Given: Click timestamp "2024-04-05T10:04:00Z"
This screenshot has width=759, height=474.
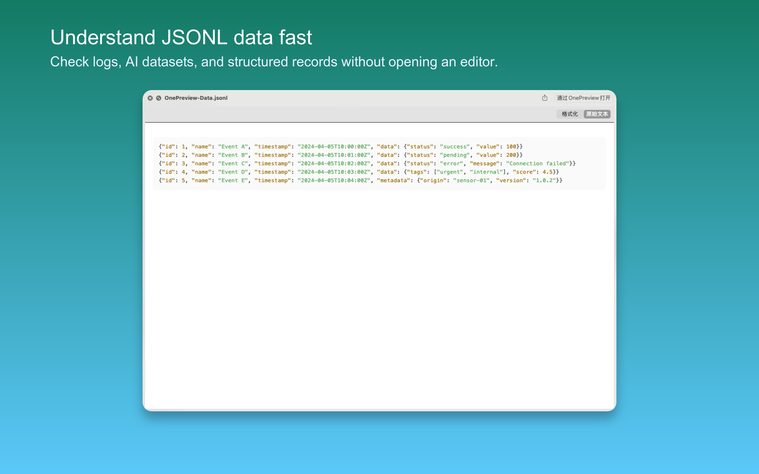Looking at the screenshot, I should click(x=334, y=180).
